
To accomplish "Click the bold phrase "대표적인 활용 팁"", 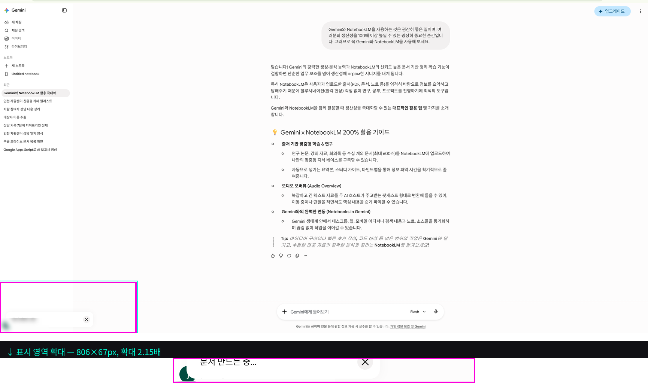I will (407, 108).
